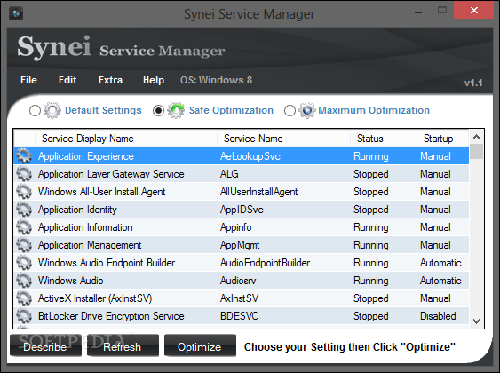The width and height of the screenshot is (500, 373).
Task: Click the scrollbar down arrow in services list
Action: coord(476,321)
